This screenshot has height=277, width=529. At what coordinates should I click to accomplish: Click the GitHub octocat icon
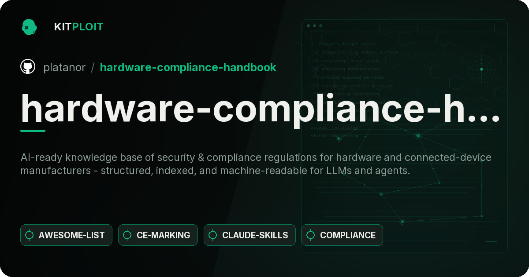tap(28, 67)
